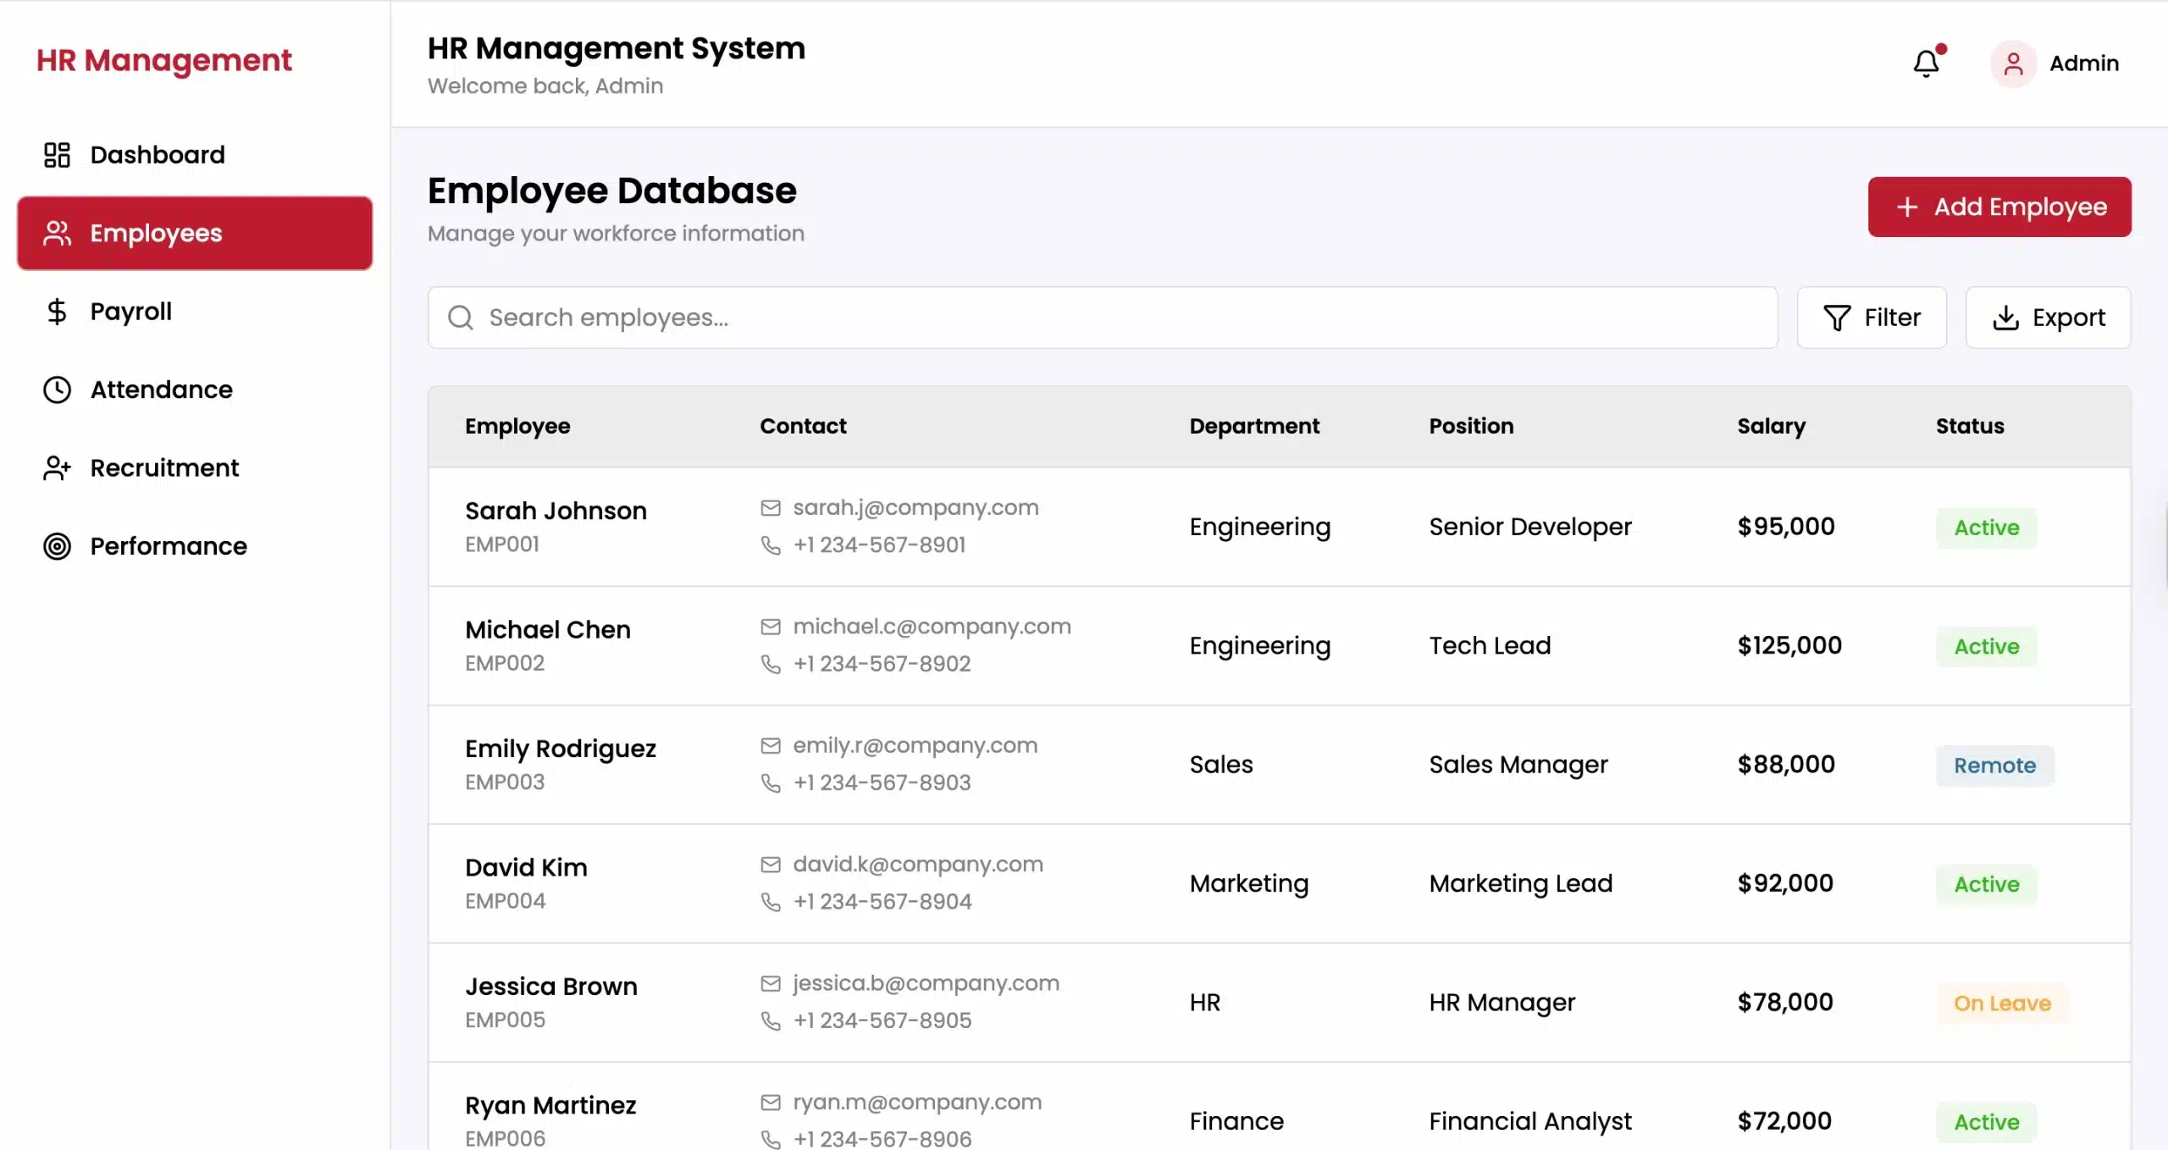Click Emily Rodriguez's Remote status badge

1994,766
